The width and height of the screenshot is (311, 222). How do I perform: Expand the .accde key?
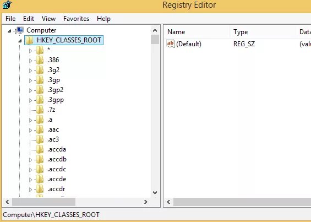(x=30, y=180)
